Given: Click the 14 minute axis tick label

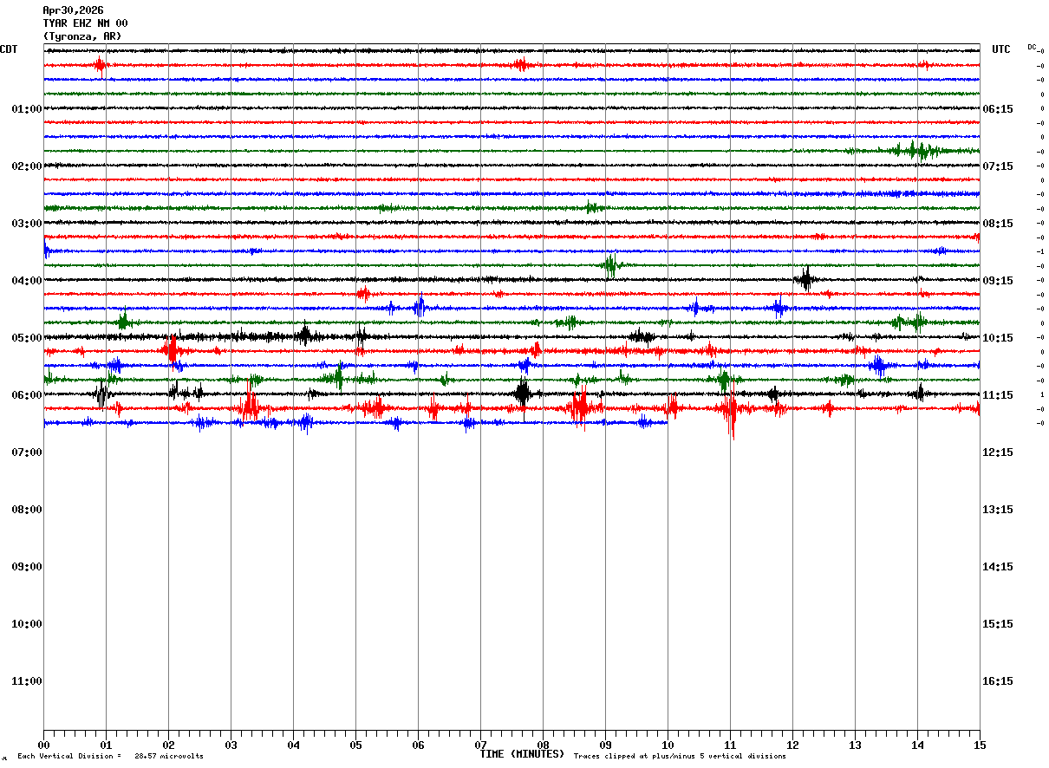Looking at the screenshot, I should pyautogui.click(x=917, y=745).
